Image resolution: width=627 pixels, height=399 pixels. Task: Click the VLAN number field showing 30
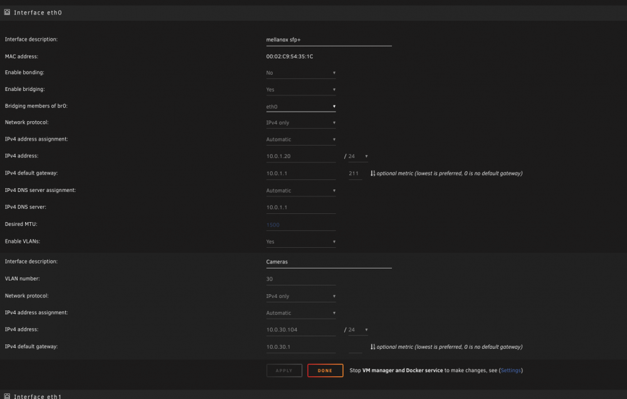301,279
